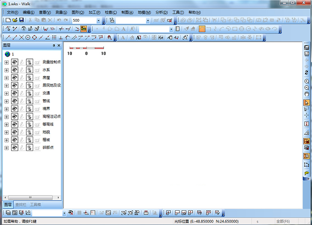The image size is (312, 225).
Task: Click the perpendicular snap tool icon
Action: 61,37
